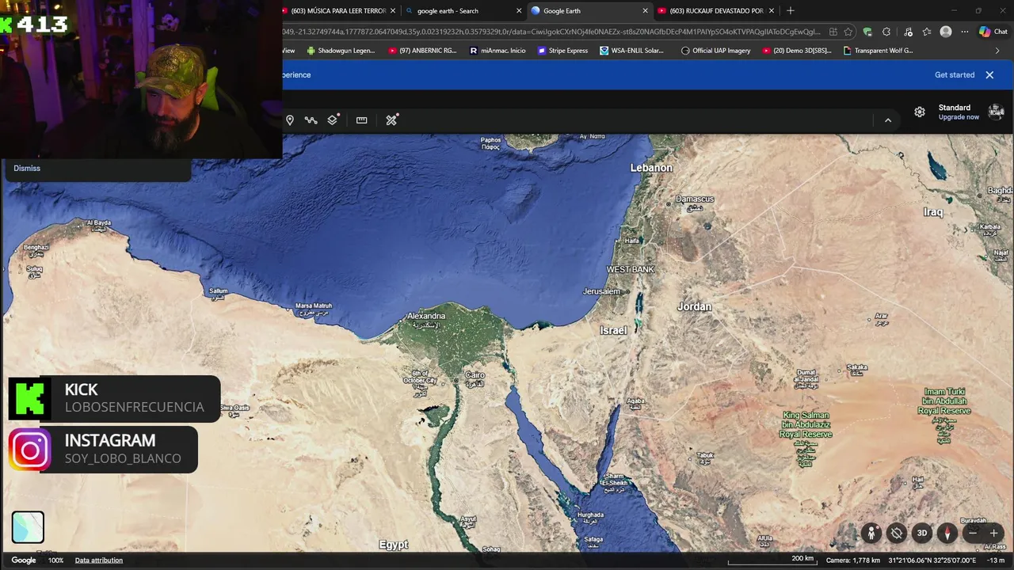1014x570 pixels.
Task: Open the app available grid icon in address bar
Action: [x=833, y=32]
